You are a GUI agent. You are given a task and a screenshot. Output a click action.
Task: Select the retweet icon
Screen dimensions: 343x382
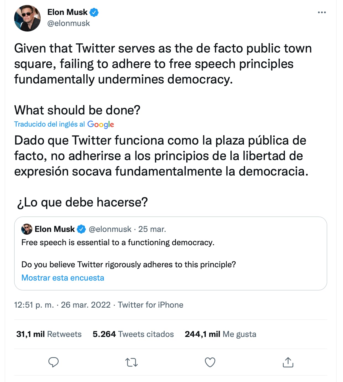[132, 362]
